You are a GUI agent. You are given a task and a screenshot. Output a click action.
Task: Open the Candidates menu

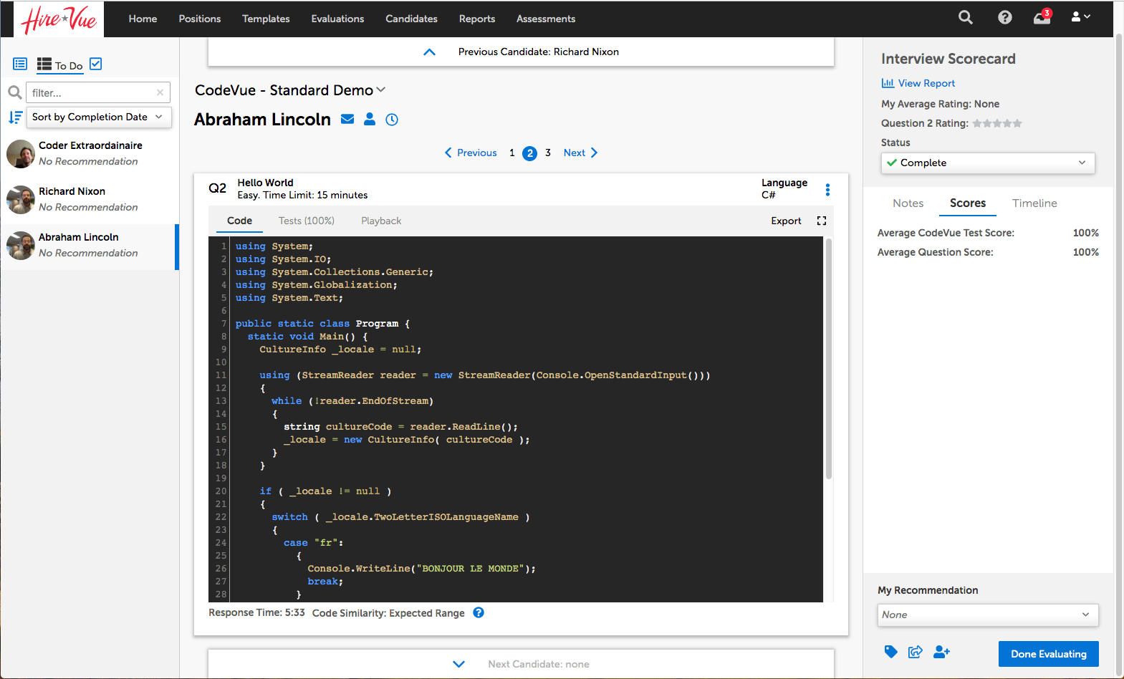(411, 19)
